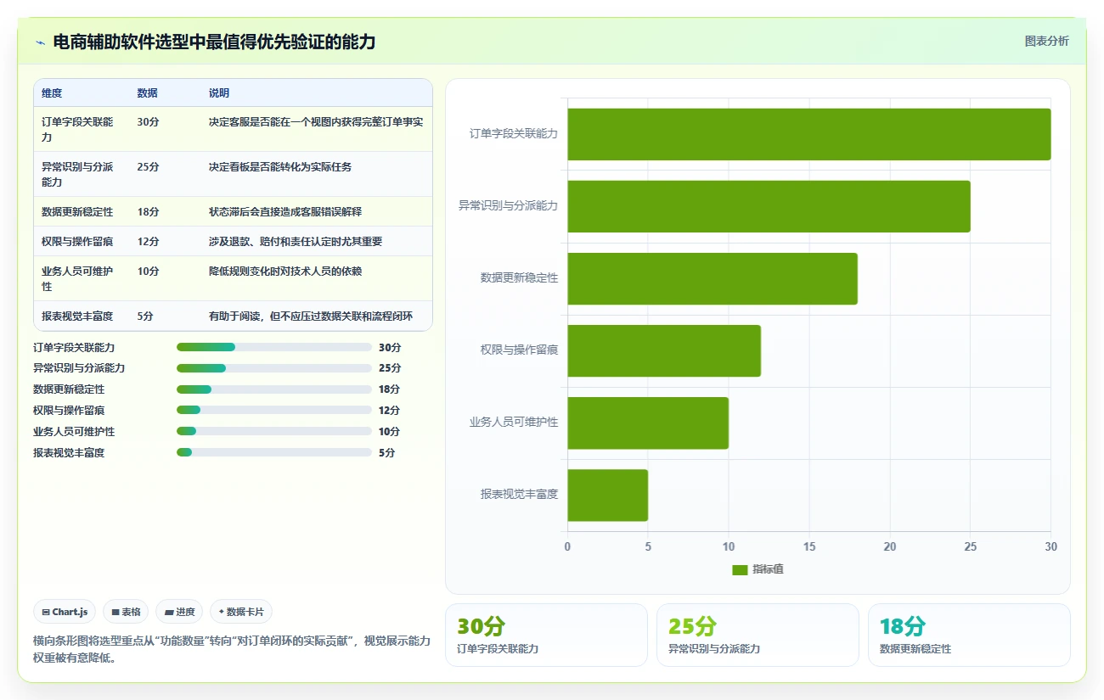Click table cell 状态滞后会直接造成客服错误解释

285,211
